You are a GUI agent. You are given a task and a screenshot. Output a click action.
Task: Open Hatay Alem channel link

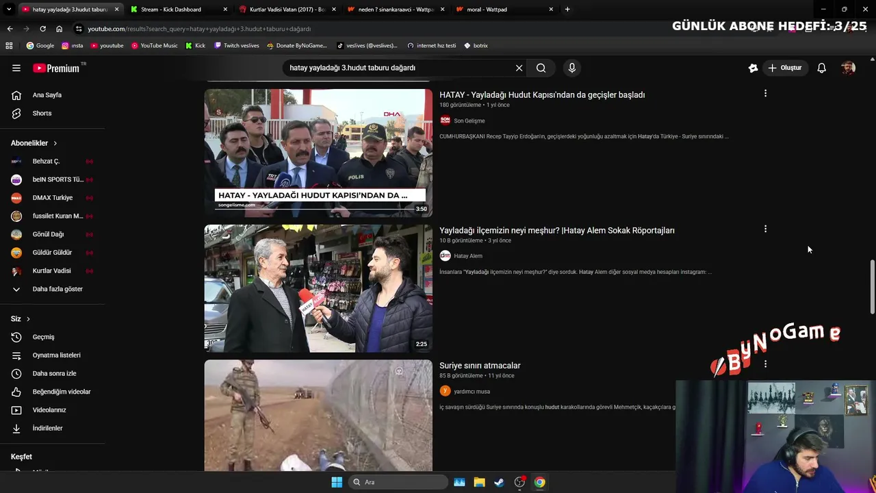[x=467, y=256]
